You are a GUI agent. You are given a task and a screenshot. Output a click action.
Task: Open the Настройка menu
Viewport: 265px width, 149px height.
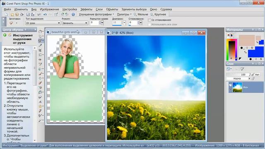(x=70, y=9)
